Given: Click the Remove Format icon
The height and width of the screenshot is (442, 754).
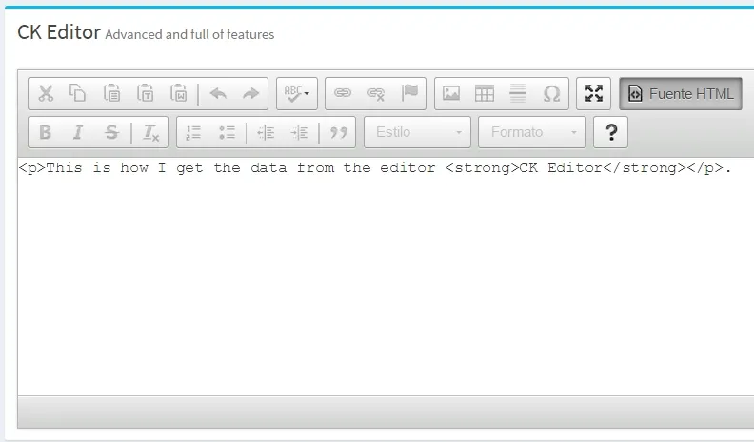Looking at the screenshot, I should coord(150,132).
